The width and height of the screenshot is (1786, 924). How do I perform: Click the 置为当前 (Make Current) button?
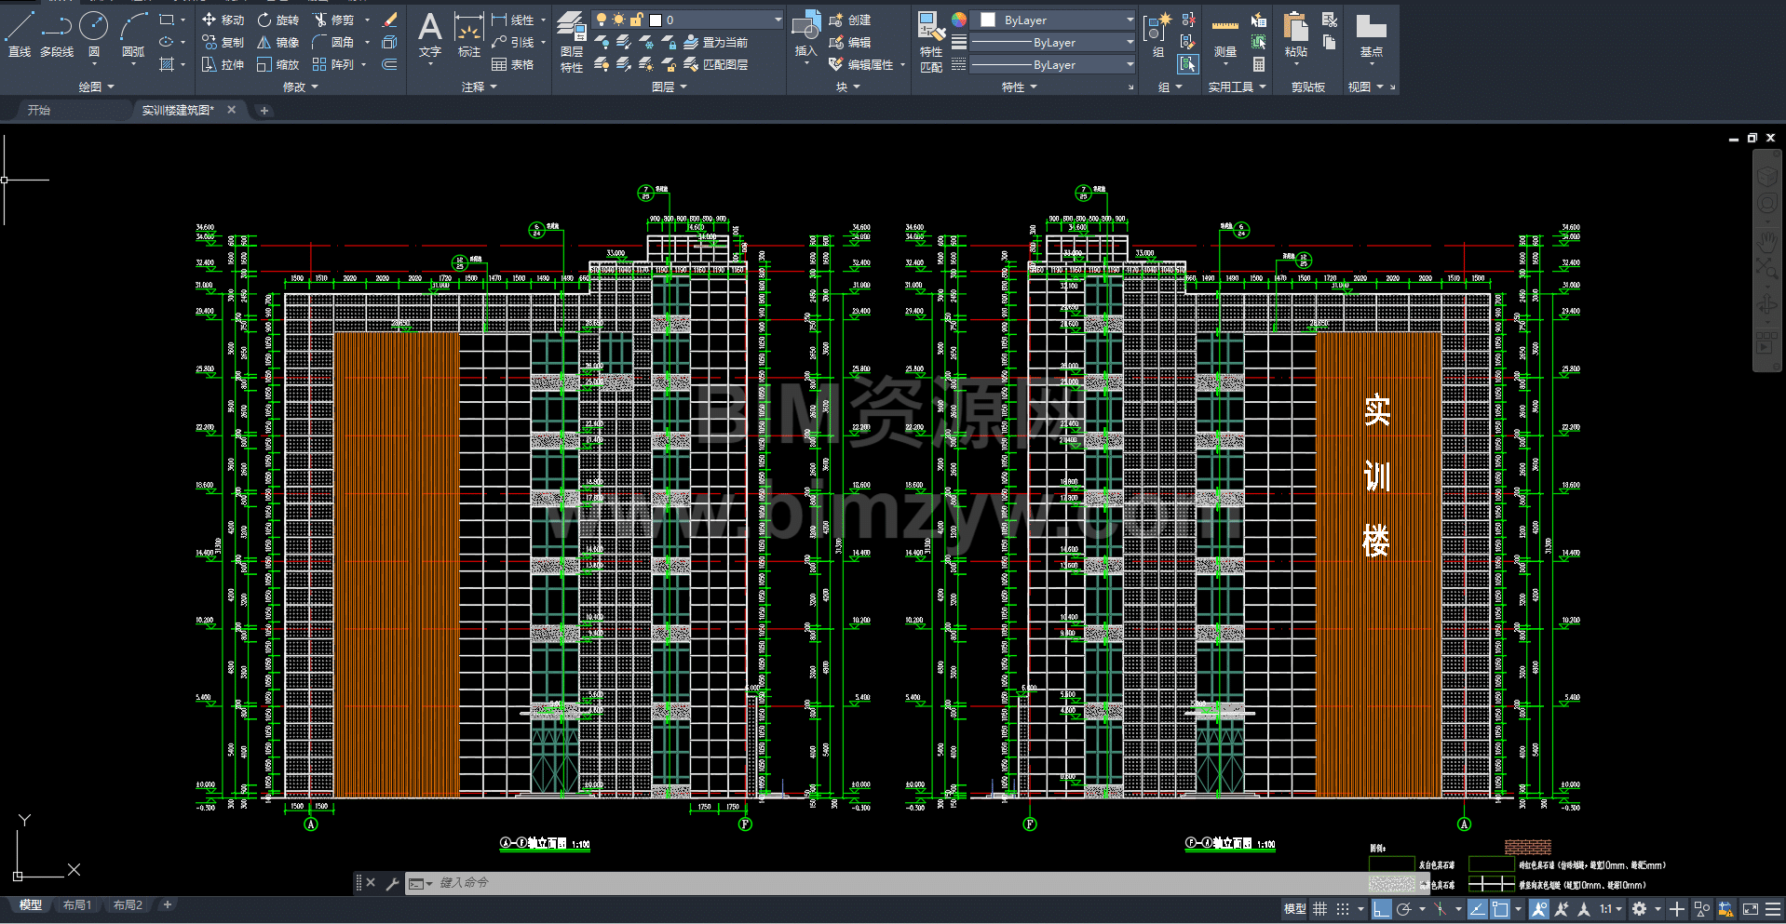716,42
